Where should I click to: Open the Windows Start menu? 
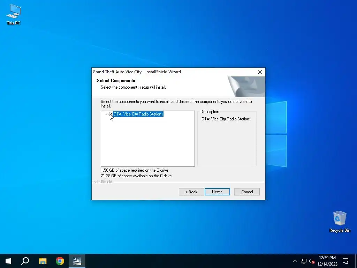point(8,261)
